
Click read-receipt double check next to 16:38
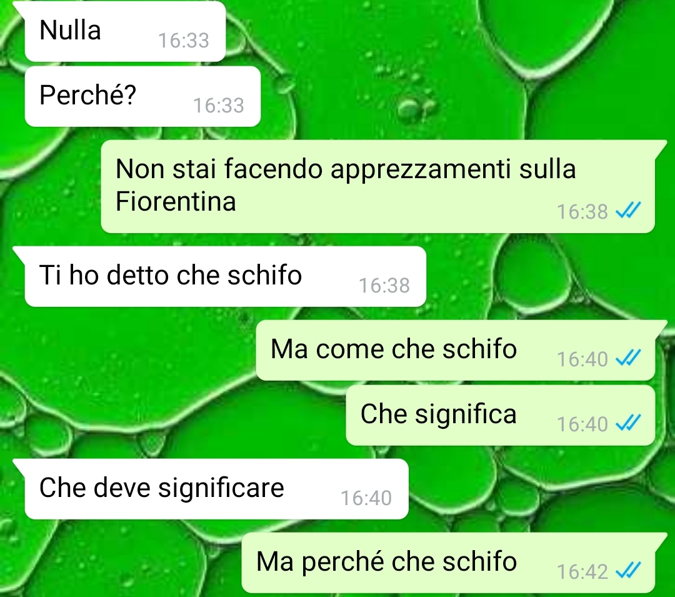coord(629,211)
